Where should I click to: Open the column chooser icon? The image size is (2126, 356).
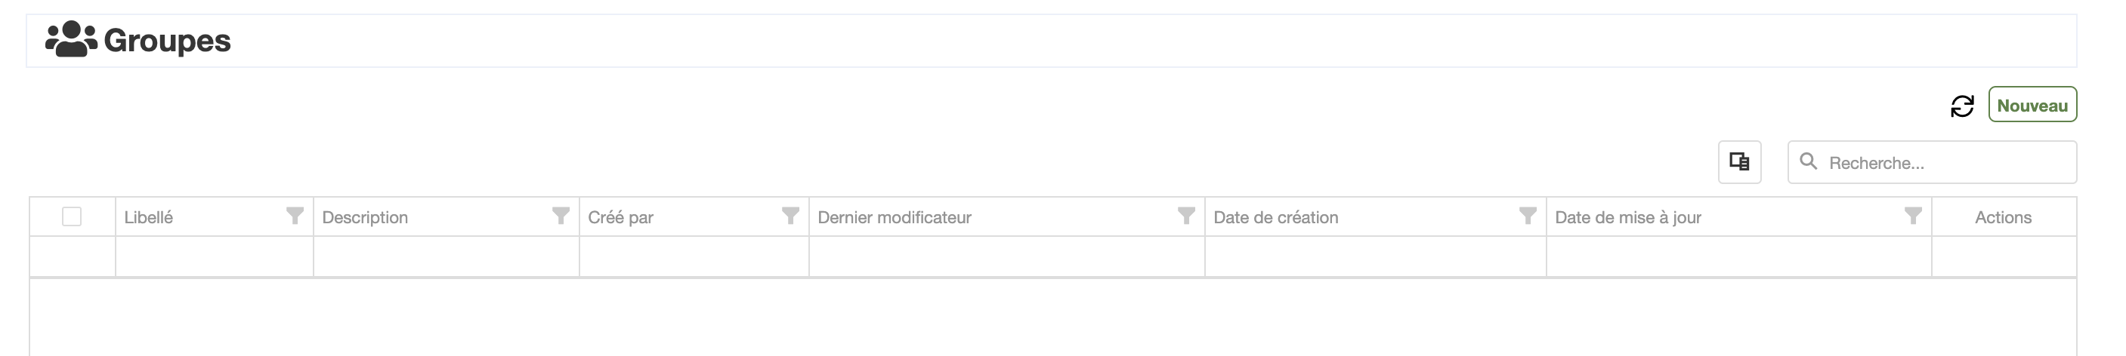click(x=1739, y=161)
